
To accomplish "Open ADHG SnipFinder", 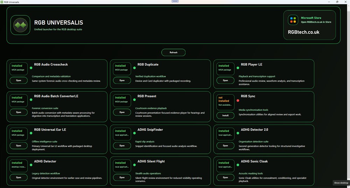I will [122, 146].
